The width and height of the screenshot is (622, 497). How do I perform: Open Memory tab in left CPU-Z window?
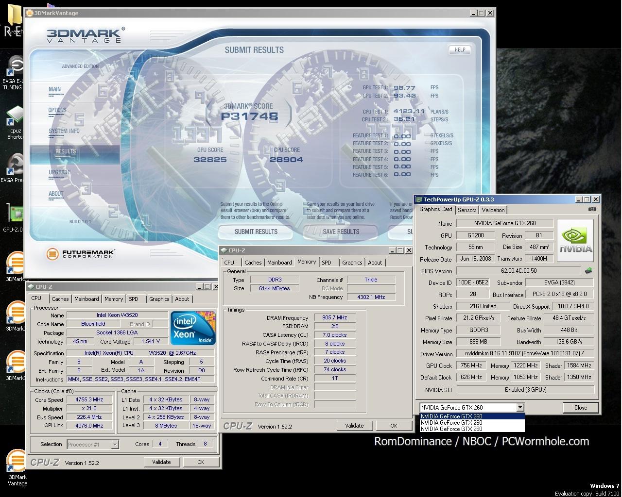pyautogui.click(x=114, y=299)
